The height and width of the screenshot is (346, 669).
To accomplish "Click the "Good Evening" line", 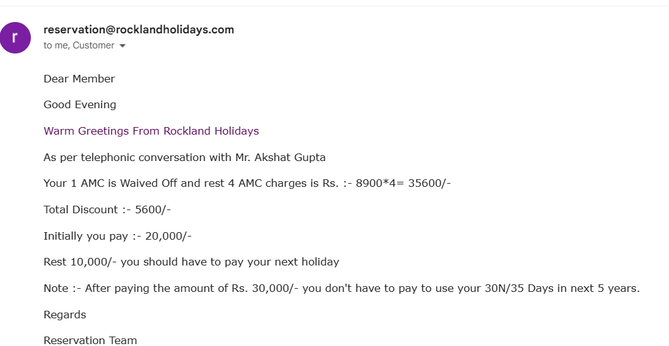I will pyautogui.click(x=80, y=104).
